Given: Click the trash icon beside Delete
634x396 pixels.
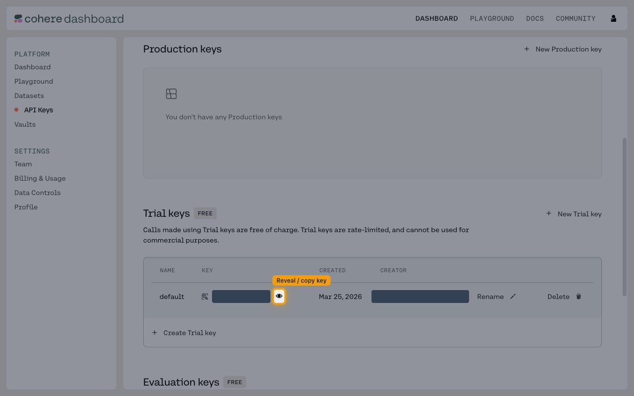Looking at the screenshot, I should [x=579, y=297].
